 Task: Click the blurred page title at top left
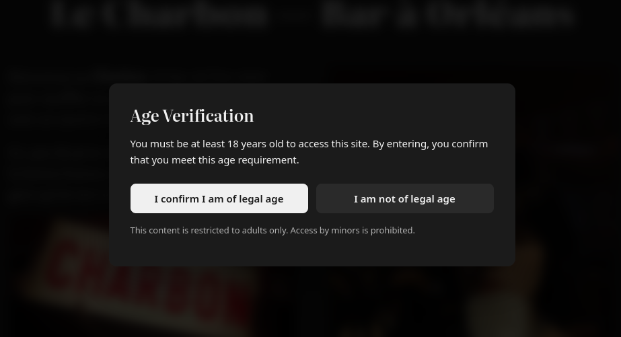pos(158,15)
